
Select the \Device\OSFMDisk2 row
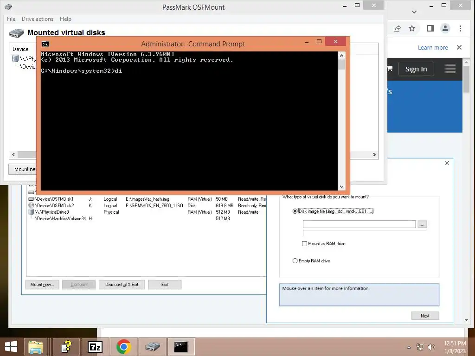(x=147, y=205)
